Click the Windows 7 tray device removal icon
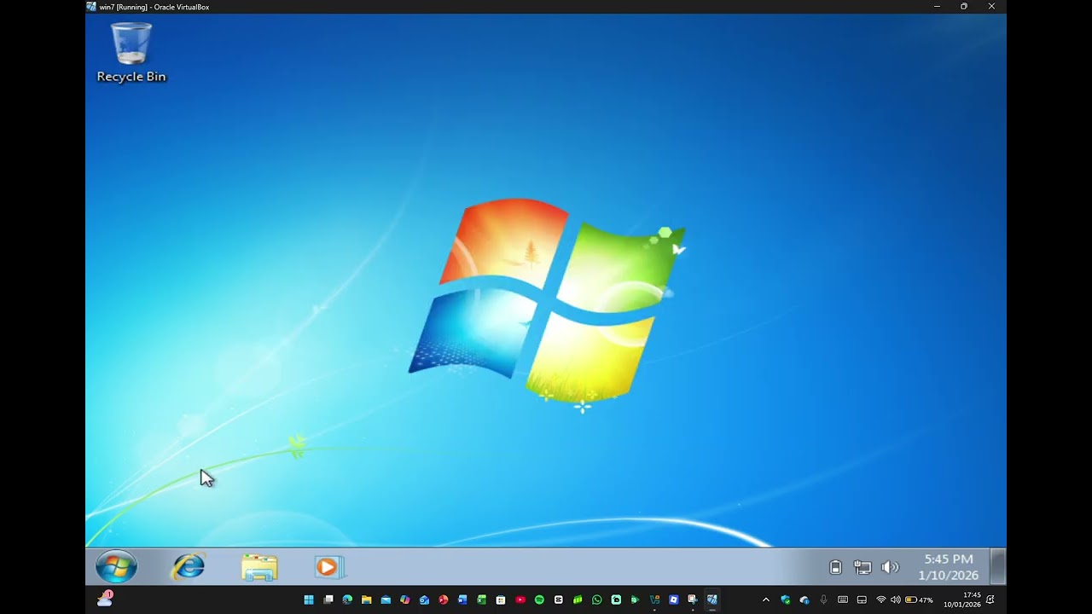The width and height of the screenshot is (1092, 614). pyautogui.click(x=835, y=567)
